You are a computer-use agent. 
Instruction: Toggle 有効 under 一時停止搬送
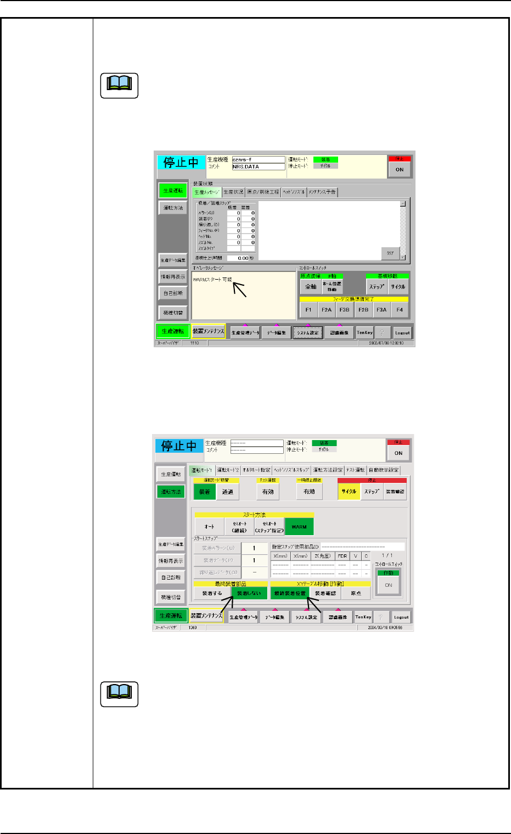309,492
